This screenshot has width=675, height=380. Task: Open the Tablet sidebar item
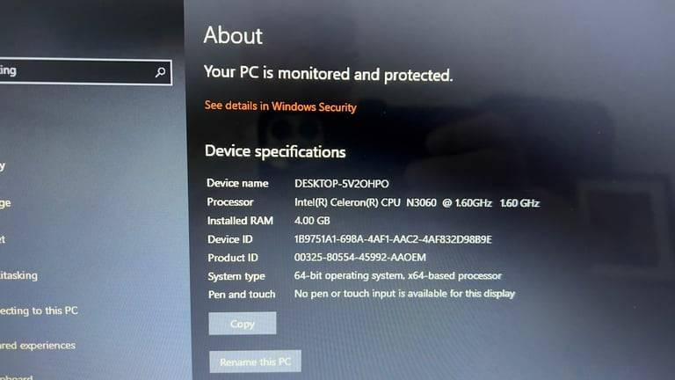pyautogui.click(x=3, y=239)
